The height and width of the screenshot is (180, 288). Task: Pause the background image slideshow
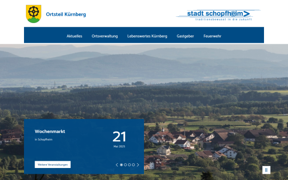(x=266, y=170)
